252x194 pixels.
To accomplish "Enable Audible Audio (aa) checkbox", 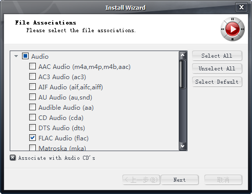I will point(32,107).
